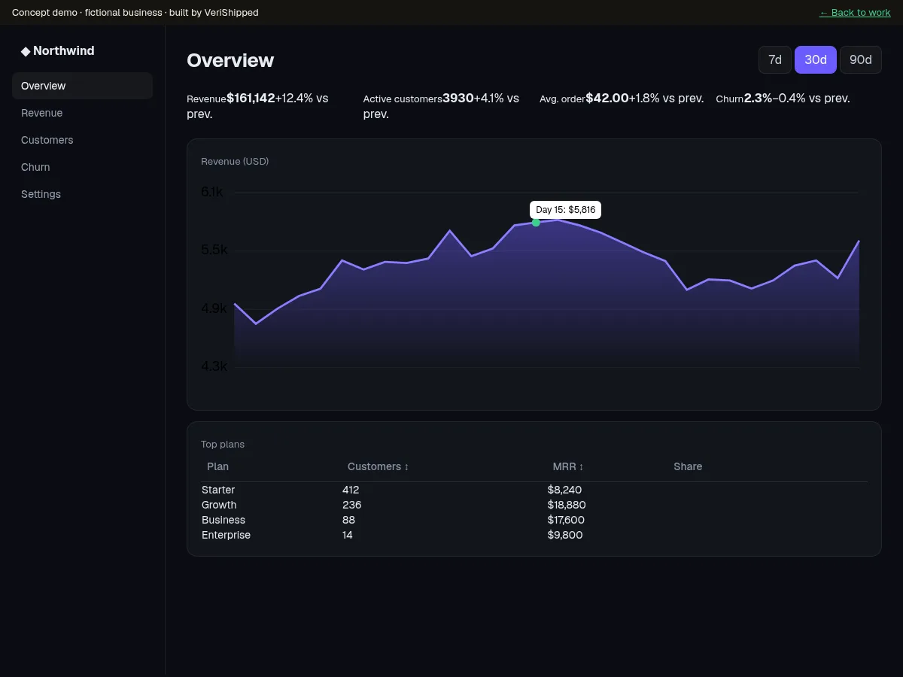This screenshot has width=903, height=677.
Task: Sort the table by MRR column
Action: 568,466
